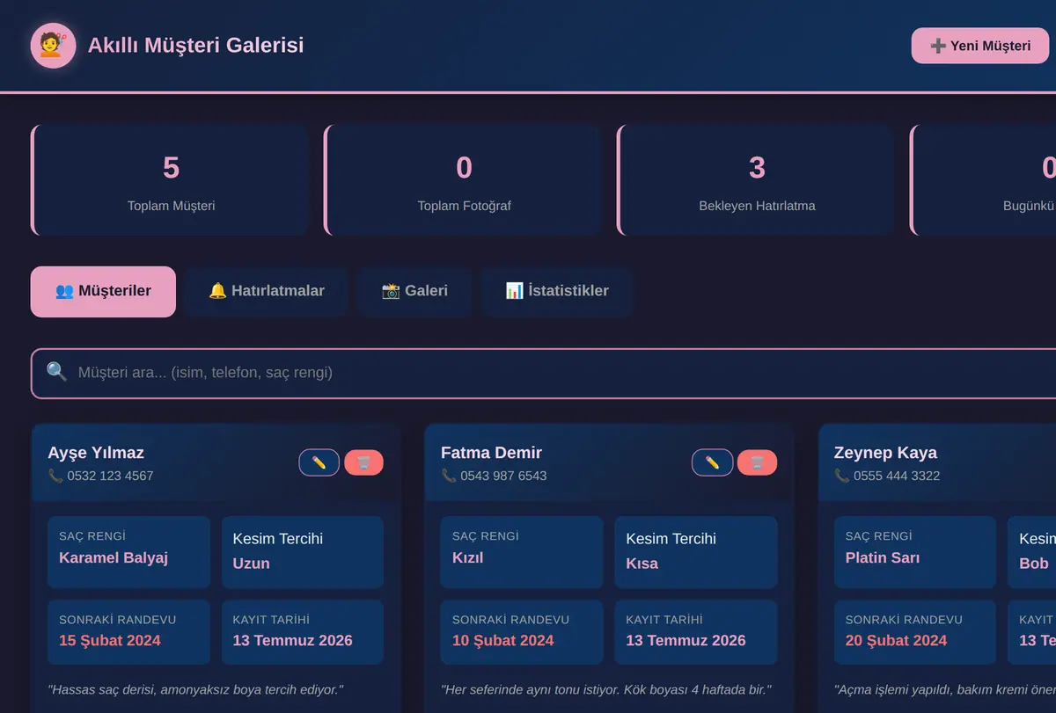
Task: Remove Fatma Demir via trash icon
Action: click(757, 462)
